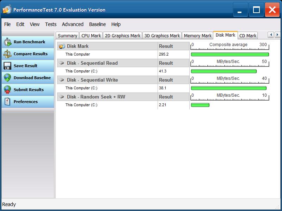
Task: Open the Baseline menu
Action: [x=98, y=24]
